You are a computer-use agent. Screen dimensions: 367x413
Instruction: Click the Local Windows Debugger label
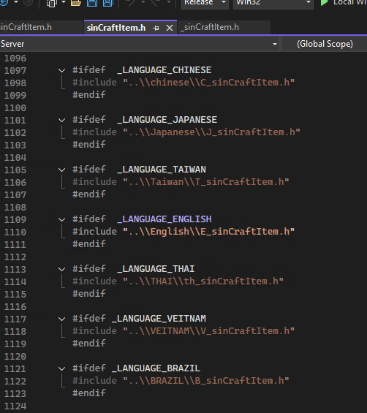coord(350,3)
